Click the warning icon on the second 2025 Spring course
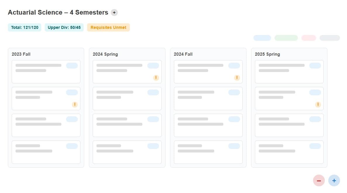Image resolution: width=347 pixels, height=193 pixels. (318, 104)
